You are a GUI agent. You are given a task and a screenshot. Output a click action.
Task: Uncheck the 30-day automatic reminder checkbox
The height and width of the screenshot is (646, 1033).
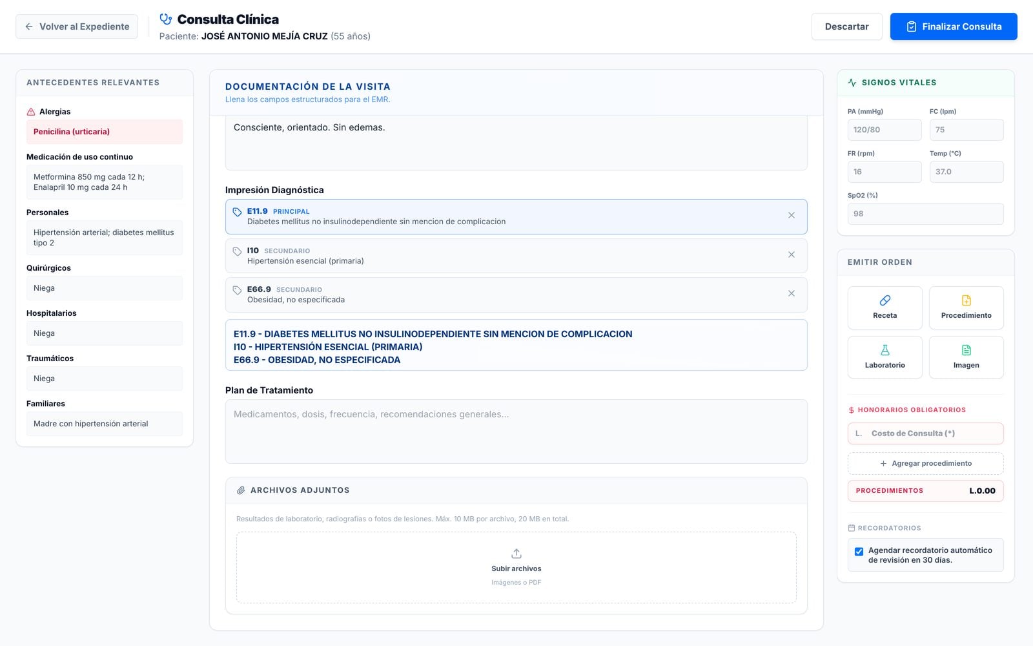859,552
